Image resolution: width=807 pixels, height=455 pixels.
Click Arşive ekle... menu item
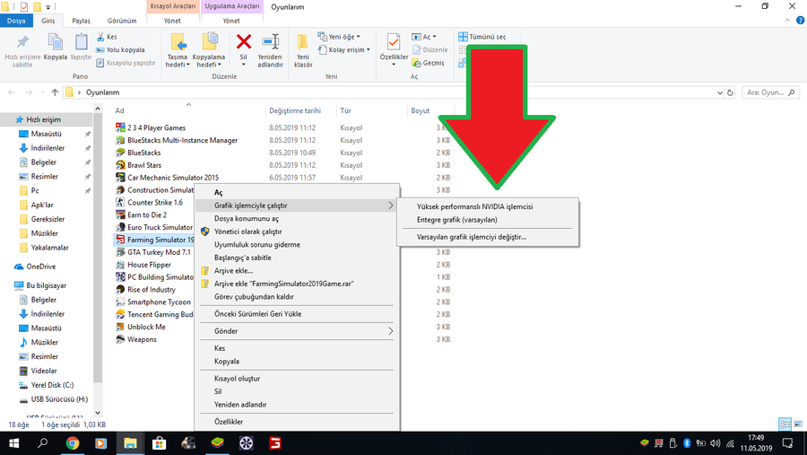(x=234, y=270)
